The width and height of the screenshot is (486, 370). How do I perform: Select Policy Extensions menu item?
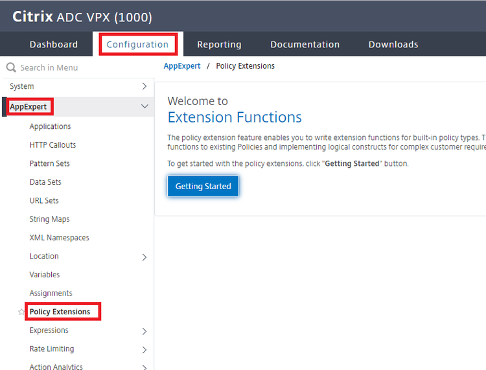[x=60, y=312]
